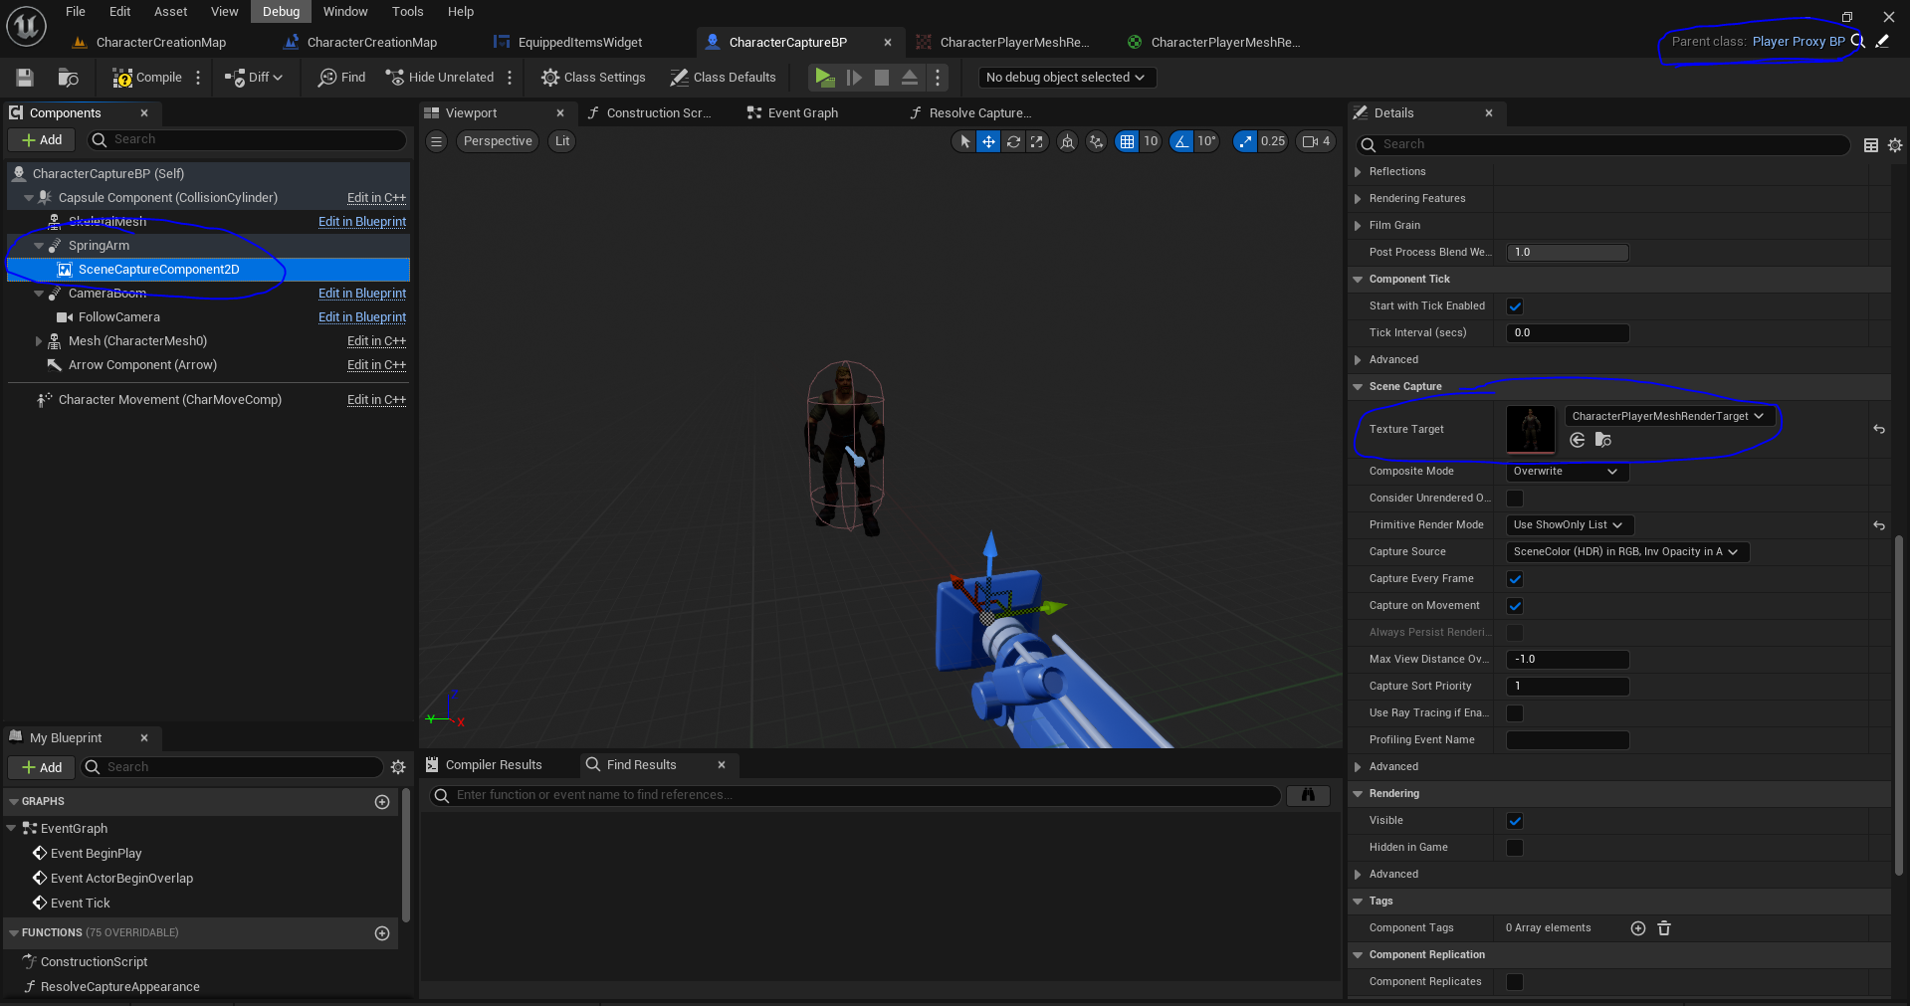Viewport: 1910px width, 1006px height.
Task: Compile the blueprint
Action: pyautogui.click(x=147, y=78)
